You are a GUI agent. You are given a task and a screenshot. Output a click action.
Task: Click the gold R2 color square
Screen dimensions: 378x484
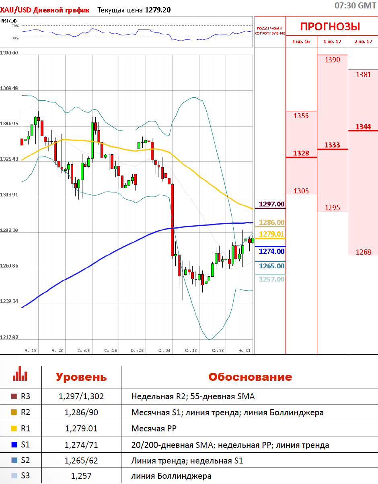[14, 413]
